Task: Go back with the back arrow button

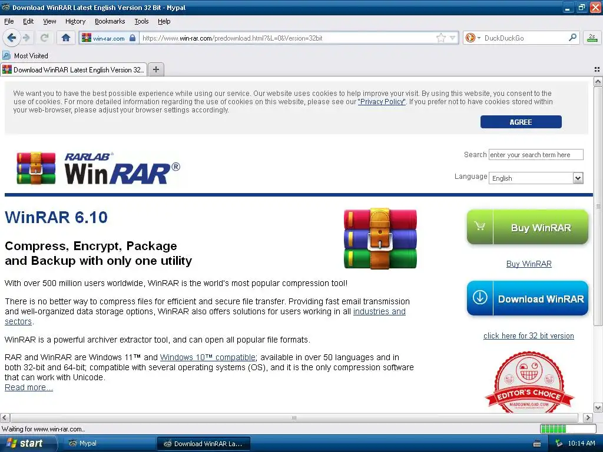Action: pos(11,38)
